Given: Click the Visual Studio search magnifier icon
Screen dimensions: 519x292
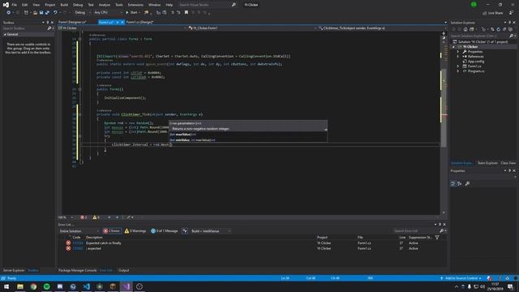Looking at the screenshot, I should (234, 5).
